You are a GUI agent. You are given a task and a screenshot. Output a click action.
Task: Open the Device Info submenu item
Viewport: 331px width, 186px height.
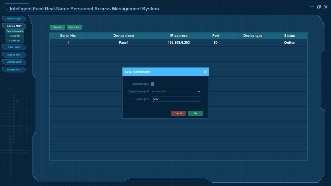pyautogui.click(x=15, y=36)
